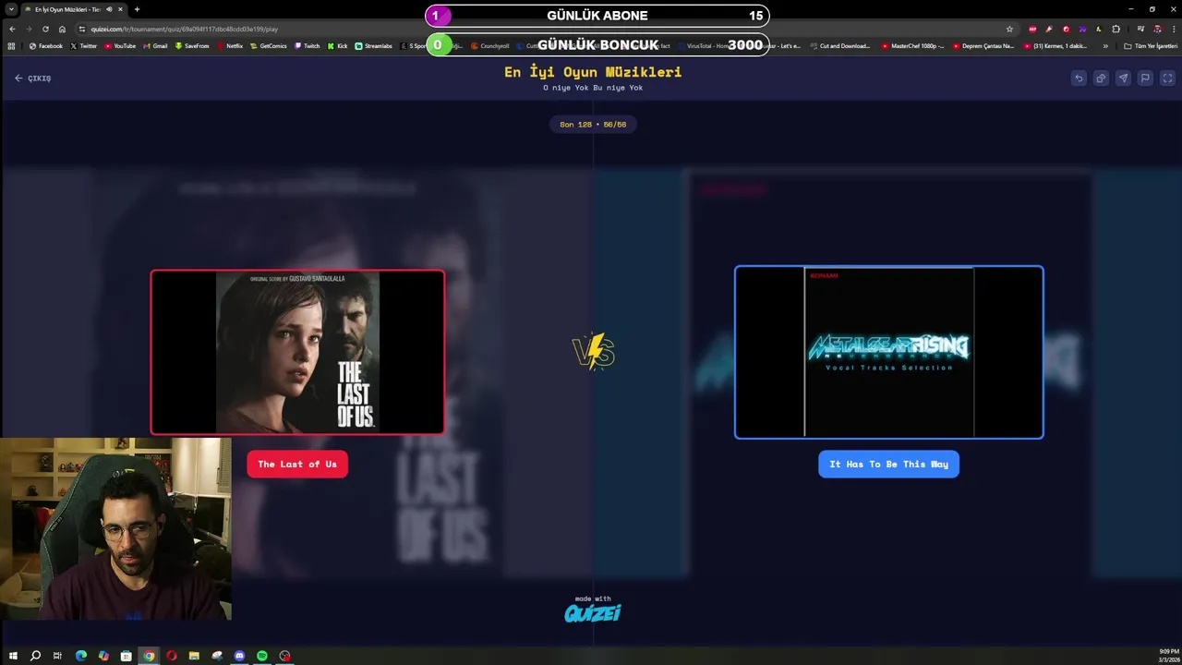Open the Quizei logo link
The width and height of the screenshot is (1182, 665).
tap(593, 612)
